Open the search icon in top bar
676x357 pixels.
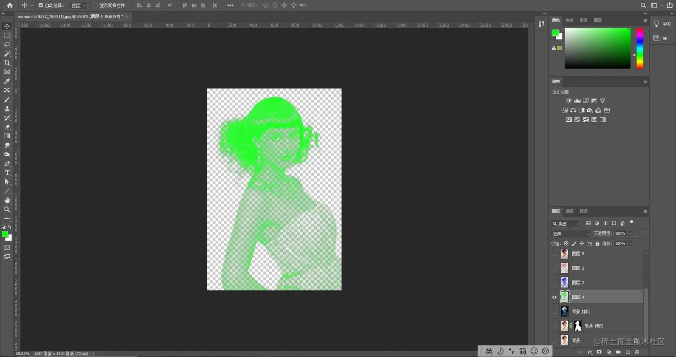[x=643, y=5]
